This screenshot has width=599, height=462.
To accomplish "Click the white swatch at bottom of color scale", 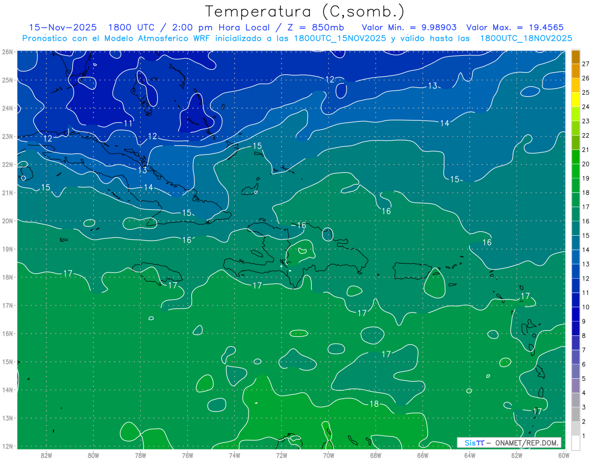I will coord(576,443).
